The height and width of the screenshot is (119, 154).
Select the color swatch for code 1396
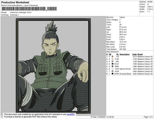click(x=112, y=66)
